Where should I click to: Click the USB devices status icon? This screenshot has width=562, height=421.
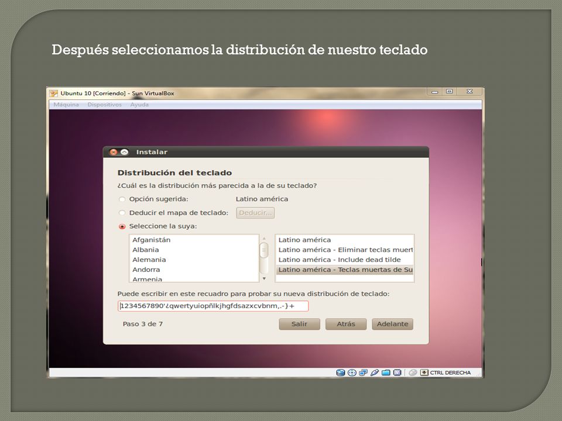[x=375, y=372]
